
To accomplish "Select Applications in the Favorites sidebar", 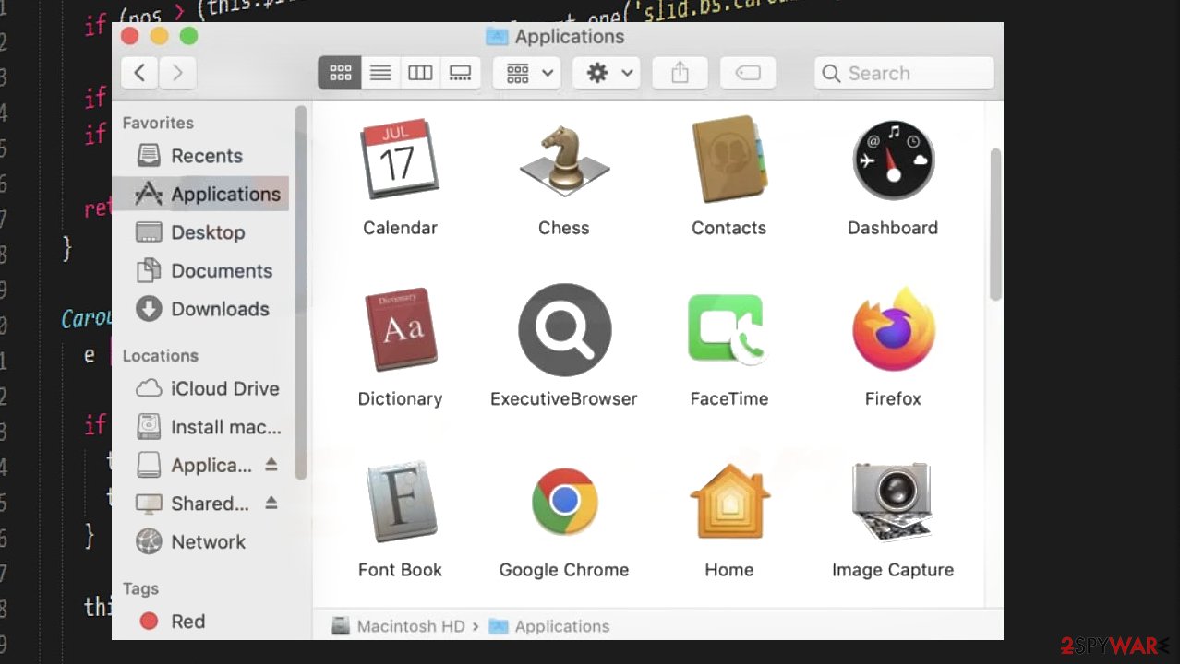I will coord(200,194).
